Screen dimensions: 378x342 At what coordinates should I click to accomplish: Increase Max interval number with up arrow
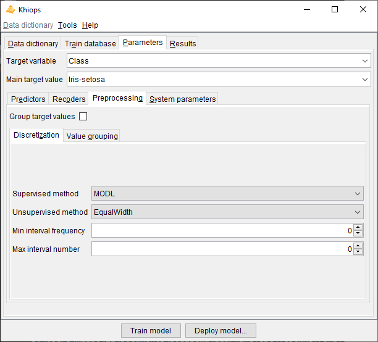coord(358,246)
